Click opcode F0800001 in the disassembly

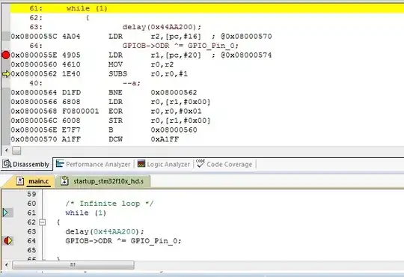[x=80, y=111]
